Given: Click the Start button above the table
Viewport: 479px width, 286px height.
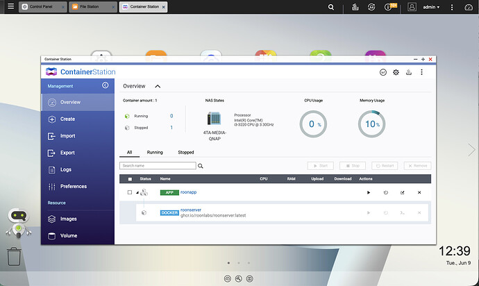Looking at the screenshot, I should point(321,166).
